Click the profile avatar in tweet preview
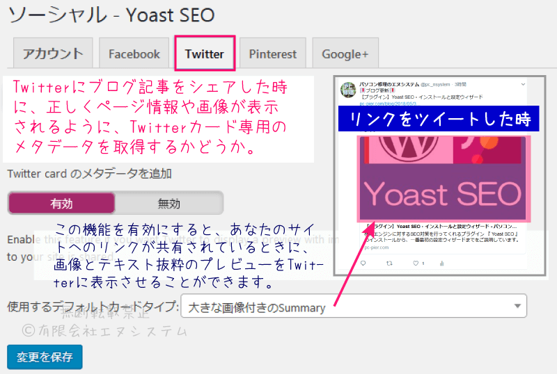557x374 pixels. [348, 90]
